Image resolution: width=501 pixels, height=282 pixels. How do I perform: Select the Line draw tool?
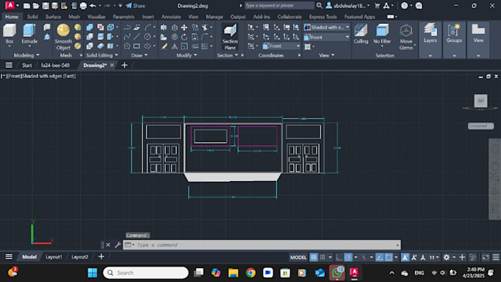pyautogui.click(x=137, y=37)
